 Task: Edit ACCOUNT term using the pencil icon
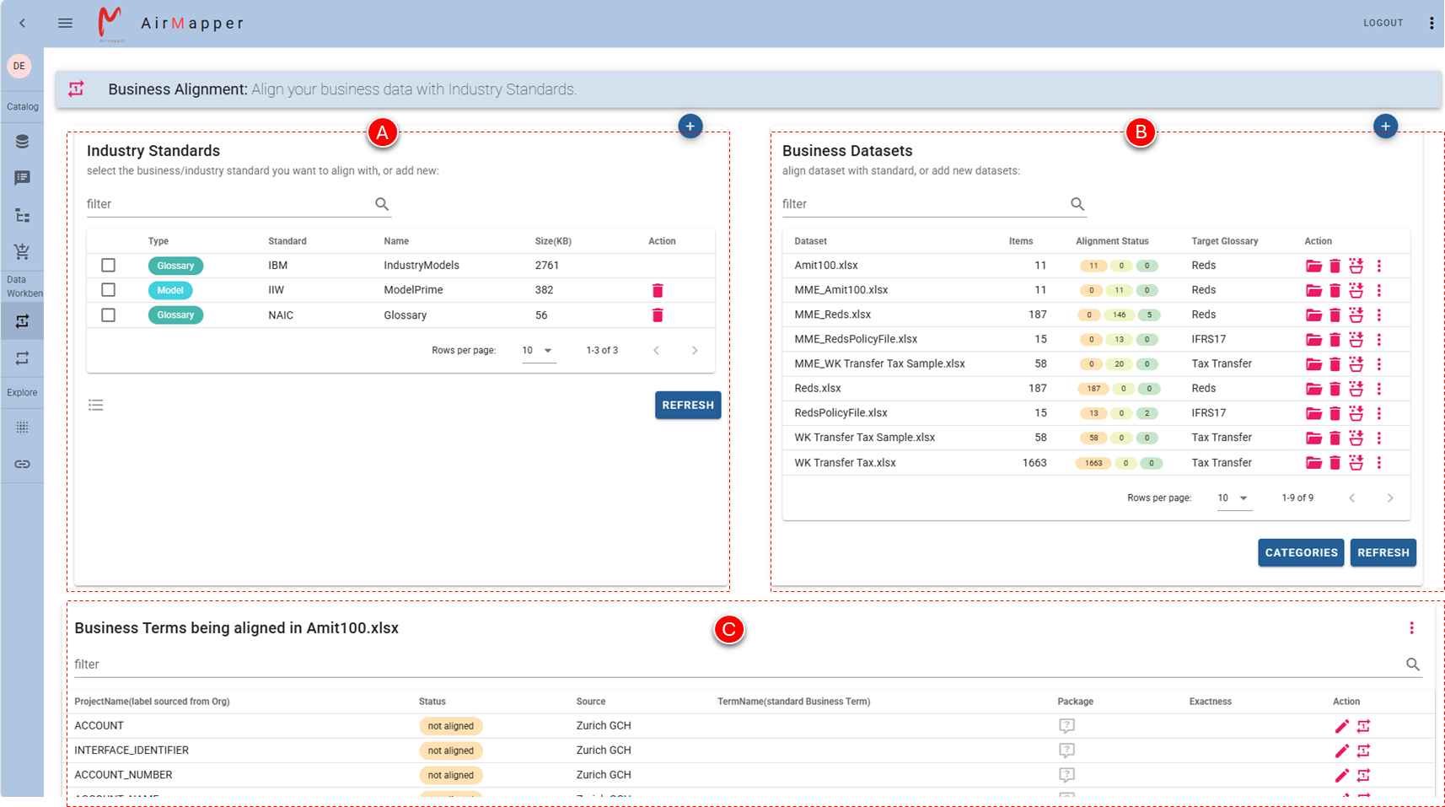(1342, 725)
